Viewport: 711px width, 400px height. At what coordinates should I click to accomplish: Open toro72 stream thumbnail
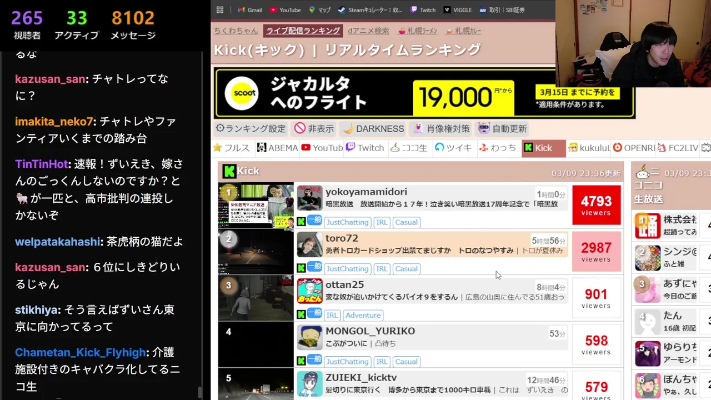(256, 252)
